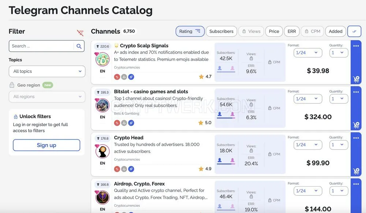Click the 6,750 channels count badge
This screenshot has height=213, width=366.
point(129,31)
